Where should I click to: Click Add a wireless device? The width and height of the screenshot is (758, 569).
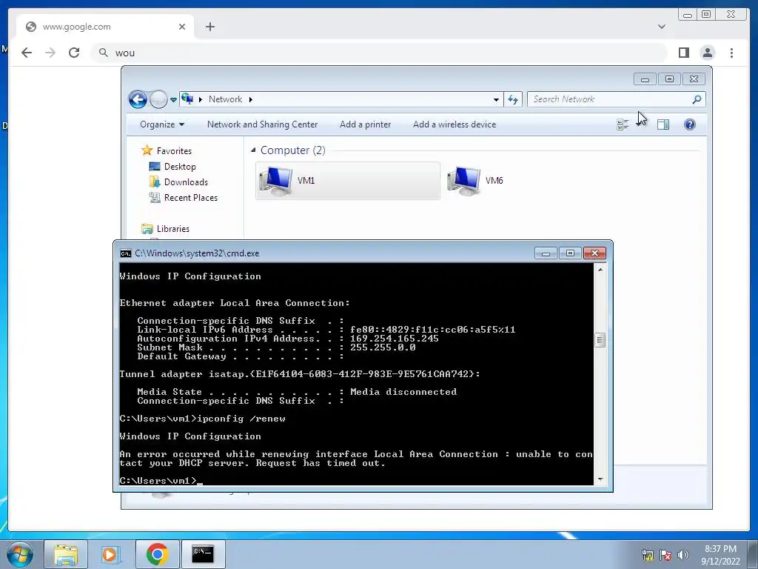point(455,124)
